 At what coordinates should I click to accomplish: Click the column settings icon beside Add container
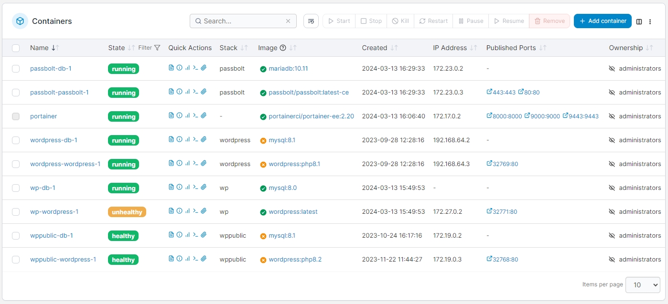639,21
